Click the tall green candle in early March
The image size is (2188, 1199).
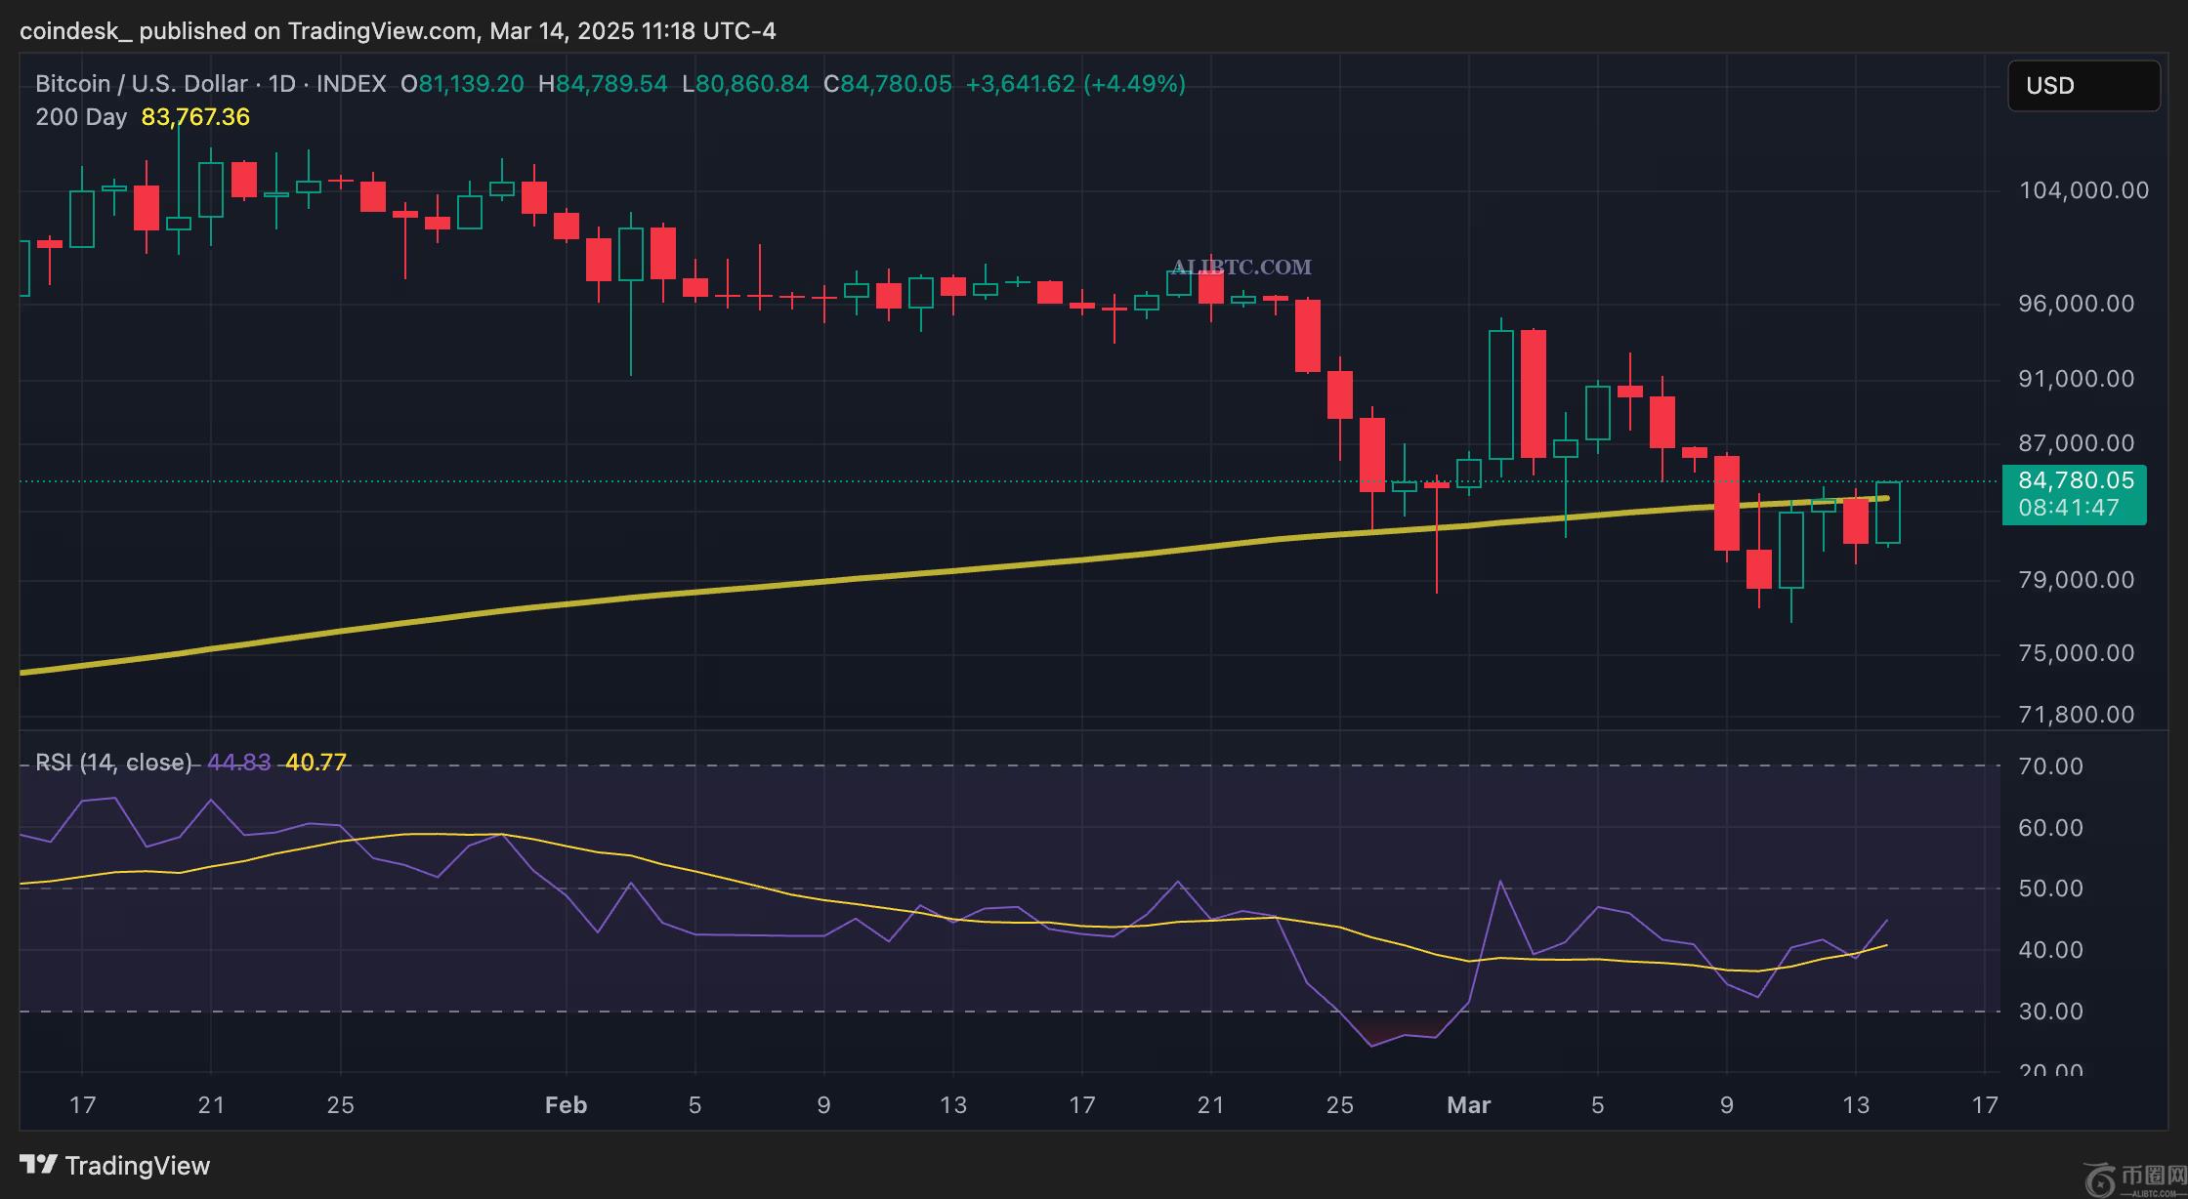coord(1500,394)
